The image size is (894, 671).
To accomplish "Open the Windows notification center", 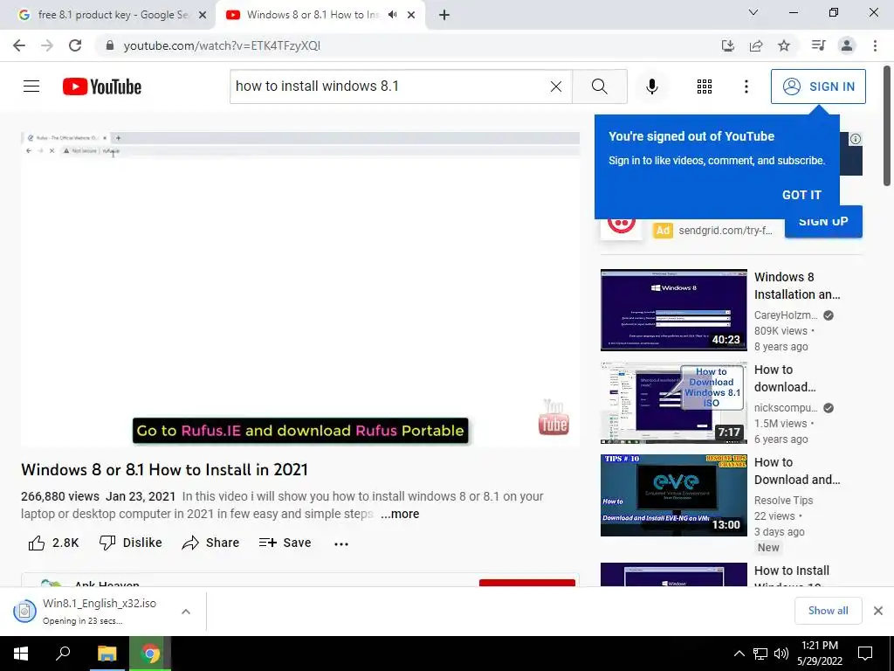I will pos(865,654).
